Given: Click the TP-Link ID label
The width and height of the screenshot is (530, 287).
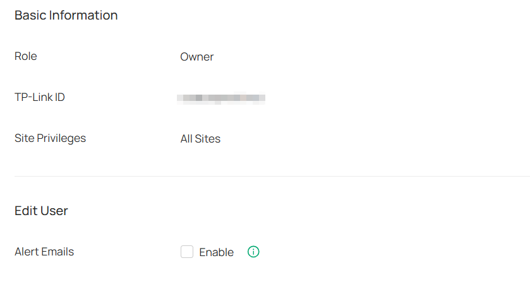Looking at the screenshot, I should [x=40, y=97].
